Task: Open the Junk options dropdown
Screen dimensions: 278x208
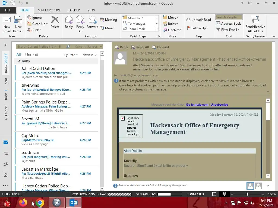Action: 34,30
